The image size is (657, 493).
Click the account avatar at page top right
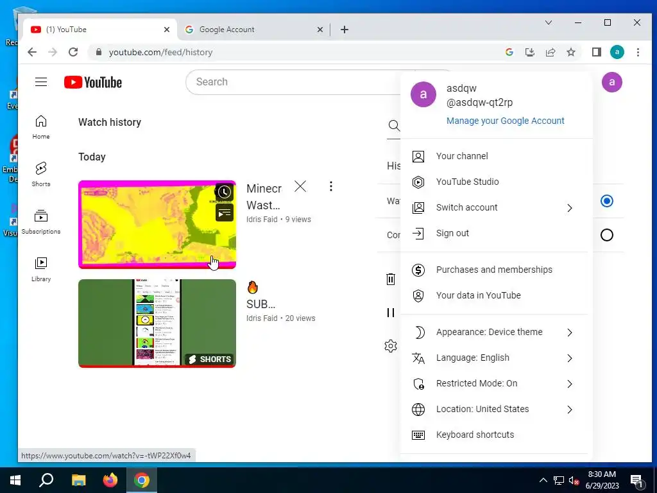[611, 82]
